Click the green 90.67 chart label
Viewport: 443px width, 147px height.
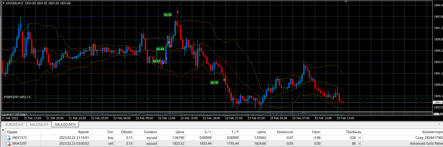[157, 61]
